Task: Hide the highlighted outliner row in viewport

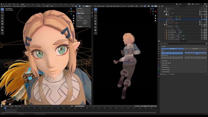Action: coord(203,19)
